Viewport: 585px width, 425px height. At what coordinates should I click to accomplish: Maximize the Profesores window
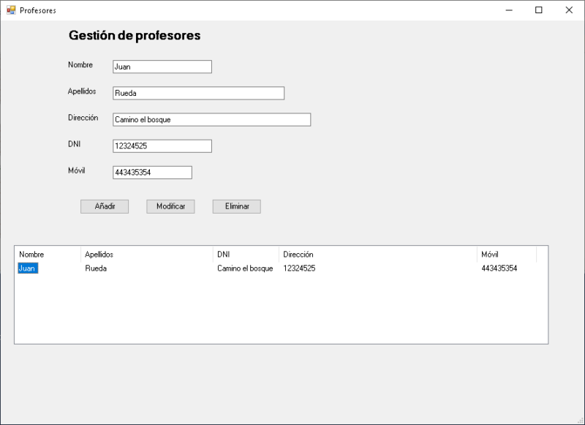click(x=539, y=10)
